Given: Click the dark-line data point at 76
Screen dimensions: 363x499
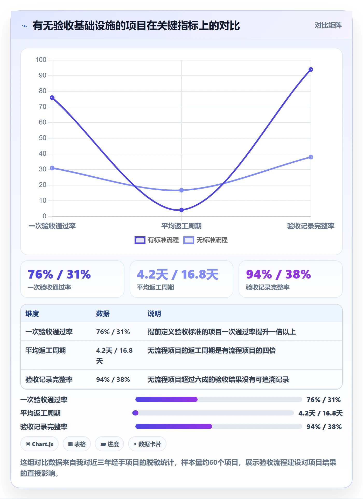Looking at the screenshot, I should tap(52, 98).
